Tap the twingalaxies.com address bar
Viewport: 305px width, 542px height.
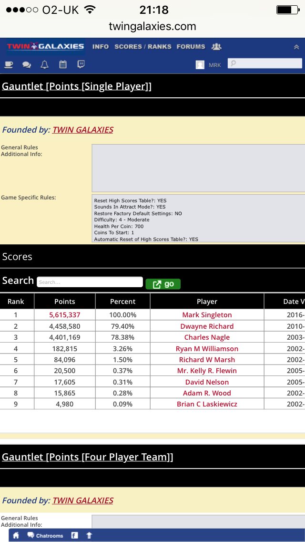(x=152, y=26)
